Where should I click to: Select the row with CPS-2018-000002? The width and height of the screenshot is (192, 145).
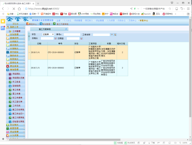[78, 68]
